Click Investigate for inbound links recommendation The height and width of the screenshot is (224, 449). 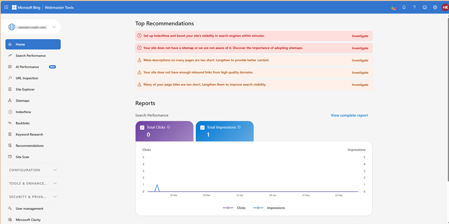coord(360,72)
